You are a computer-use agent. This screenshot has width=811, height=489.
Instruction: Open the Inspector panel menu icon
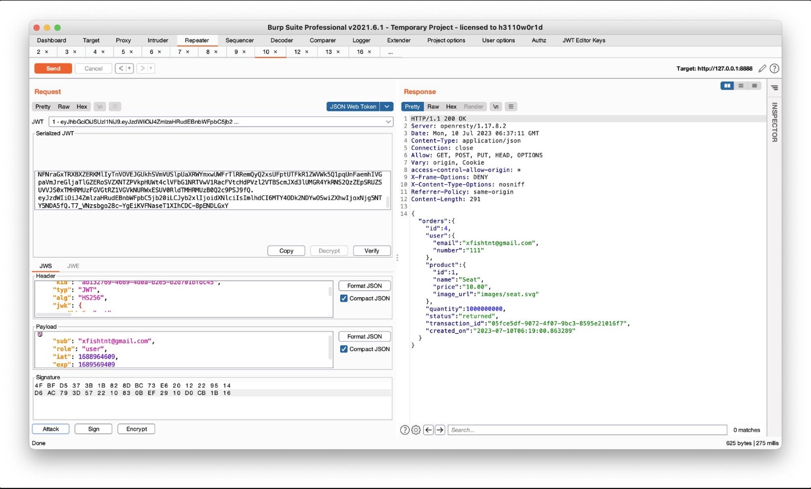coord(774,88)
